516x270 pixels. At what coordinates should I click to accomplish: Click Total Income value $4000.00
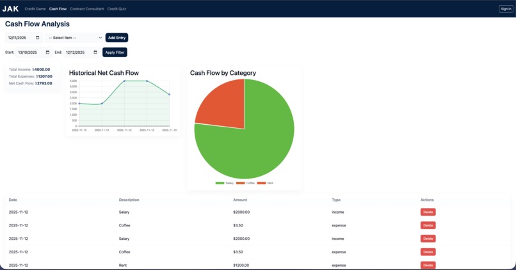point(42,70)
